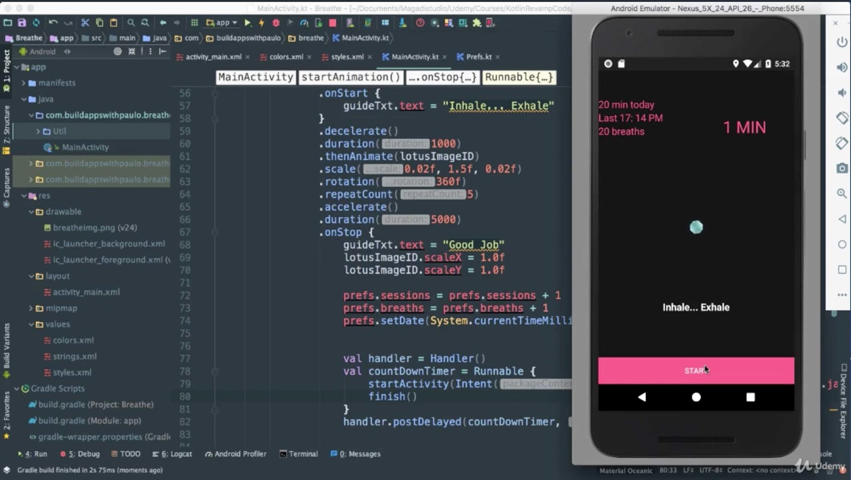Viewport: 851px width, 480px height.
Task: Open the Run tool window
Action: click(32, 454)
